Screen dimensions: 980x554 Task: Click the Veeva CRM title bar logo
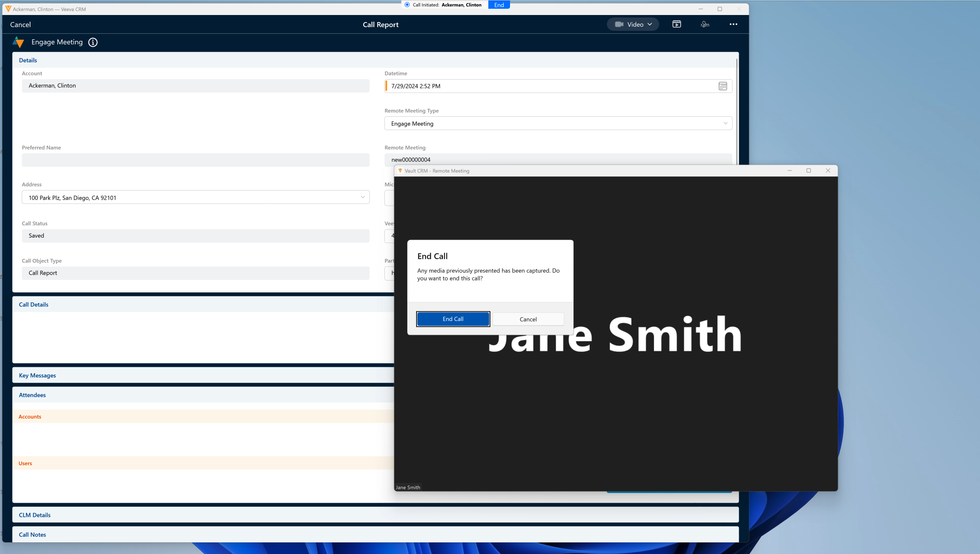(x=8, y=9)
